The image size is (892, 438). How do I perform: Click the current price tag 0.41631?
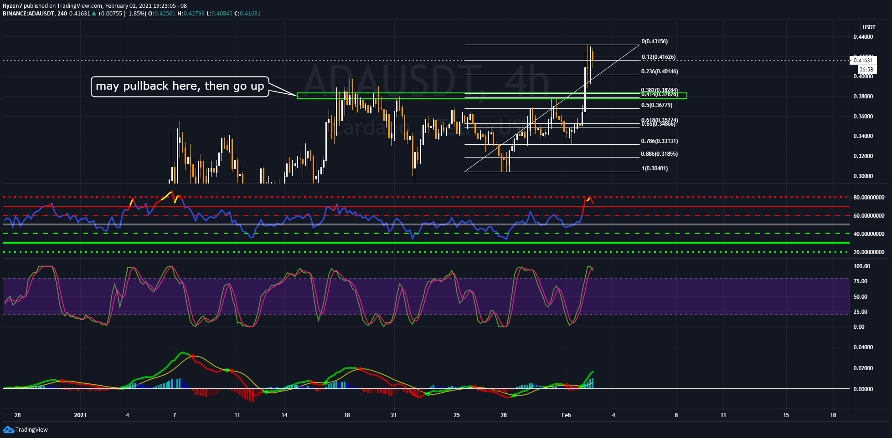[x=863, y=60]
